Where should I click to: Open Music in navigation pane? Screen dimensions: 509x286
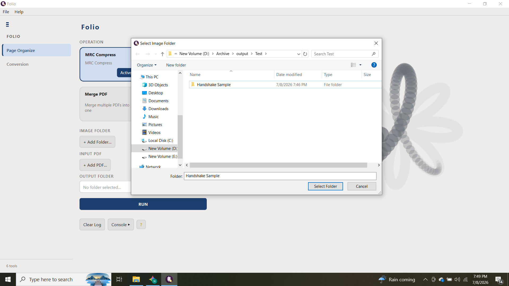[153, 117]
